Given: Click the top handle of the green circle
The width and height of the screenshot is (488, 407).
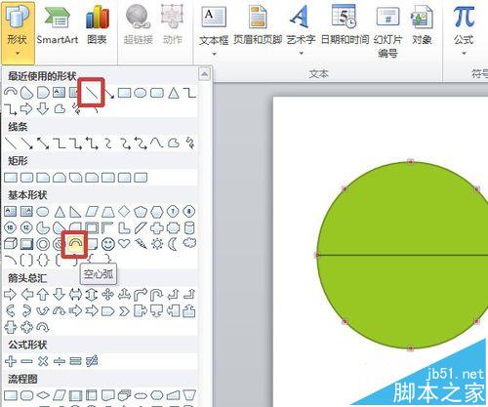Looking at the screenshot, I should tap(411, 161).
